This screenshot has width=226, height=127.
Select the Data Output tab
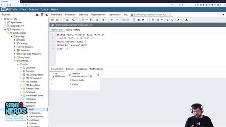(57, 69)
